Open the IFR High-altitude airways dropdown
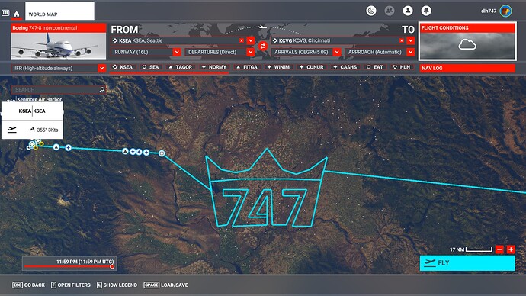The height and width of the screenshot is (296, 526). tap(59, 68)
